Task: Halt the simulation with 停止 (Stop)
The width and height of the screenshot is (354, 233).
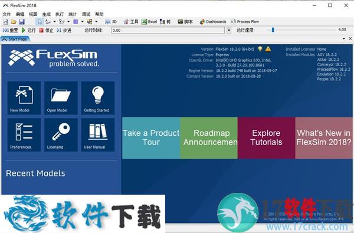Action: [x=46, y=30]
